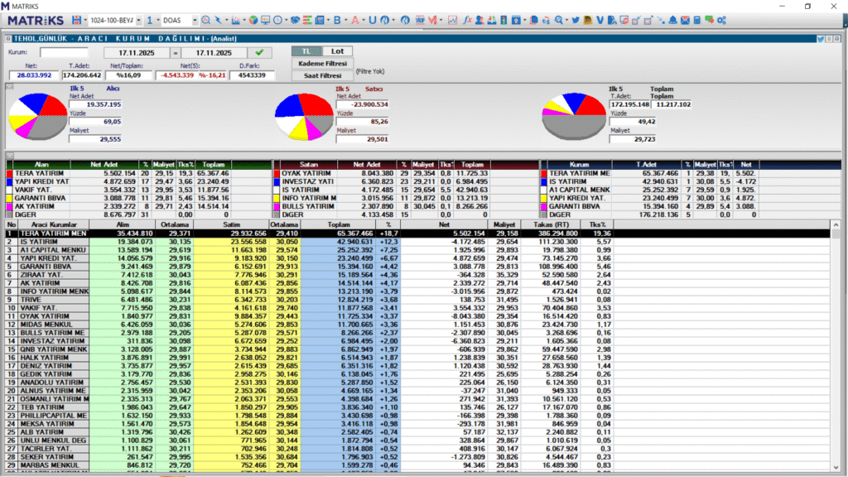The width and height of the screenshot is (848, 477).
Task: Open the mail envelope icon
Action: (685, 20)
